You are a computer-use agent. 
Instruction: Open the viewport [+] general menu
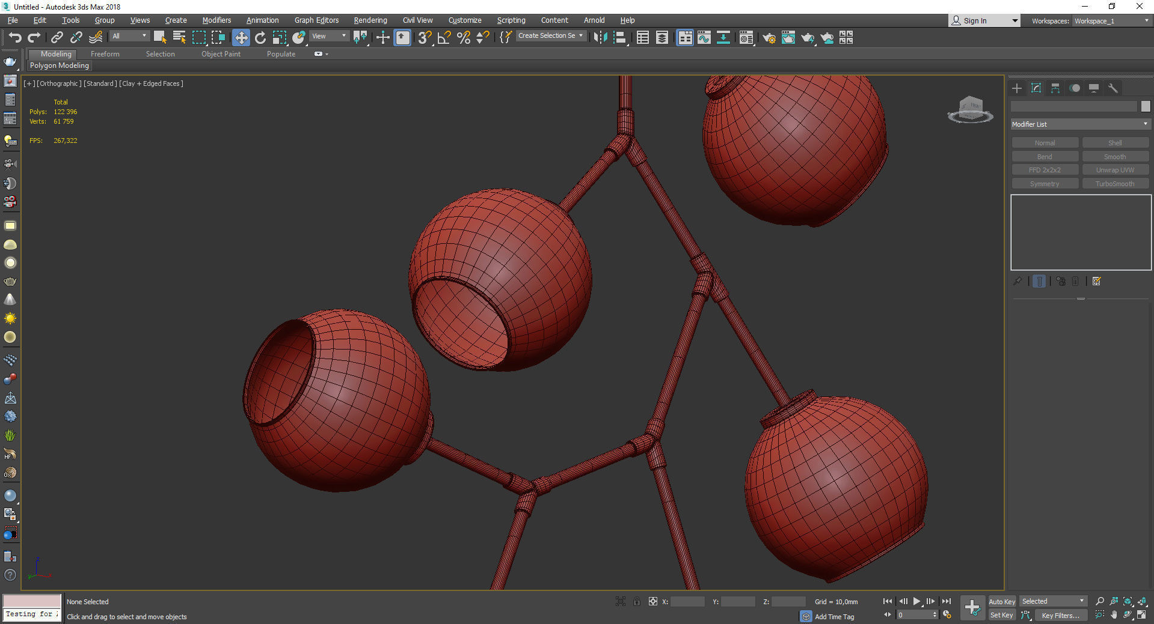pos(29,83)
